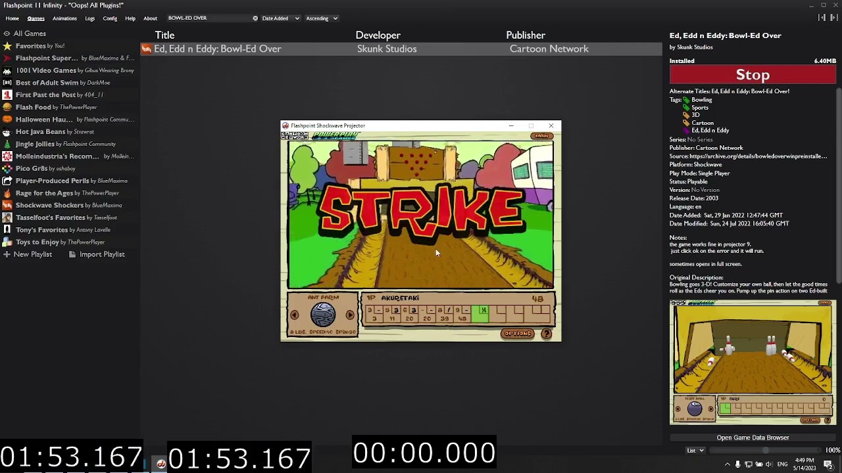Click the taskbar volume speaker icon
The width and height of the screenshot is (842, 473).
770,464
